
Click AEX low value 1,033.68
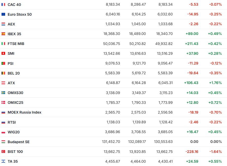(165, 24)
